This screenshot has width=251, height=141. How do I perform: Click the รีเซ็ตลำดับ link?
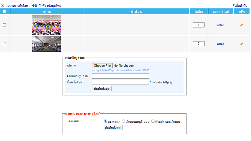pyautogui.click(x=240, y=6)
